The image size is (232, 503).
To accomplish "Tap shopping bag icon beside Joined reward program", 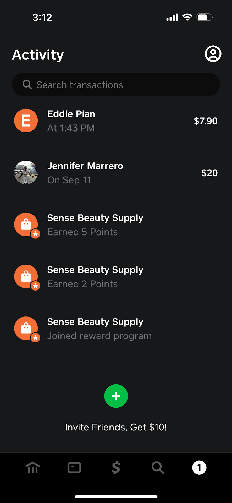I will tap(26, 328).
